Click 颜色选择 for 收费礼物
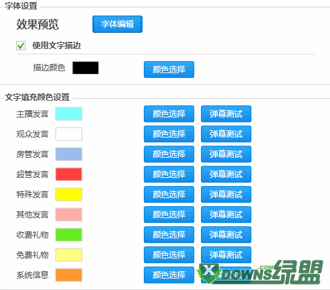Screen dimensions: 330x290 click(x=169, y=235)
